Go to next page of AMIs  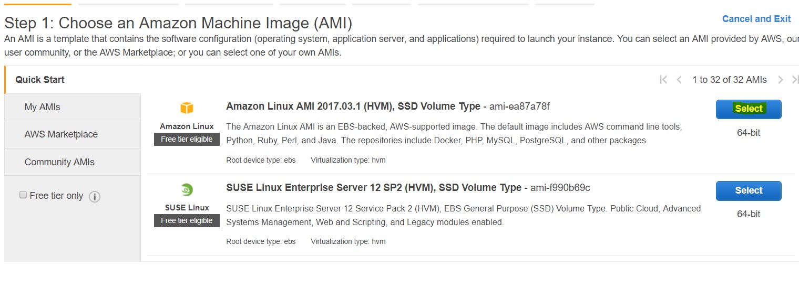[x=781, y=80]
